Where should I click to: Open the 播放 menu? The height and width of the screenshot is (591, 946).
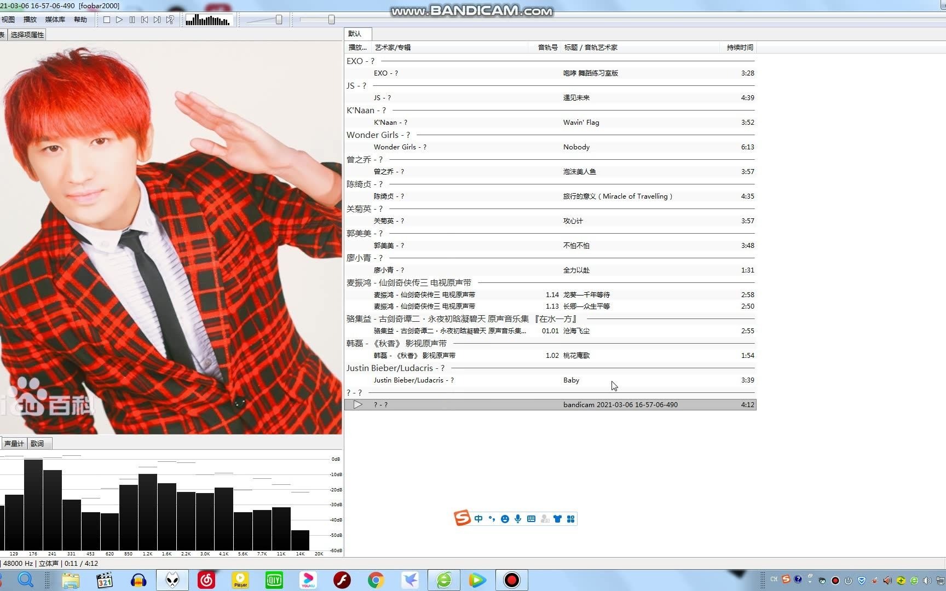point(30,20)
